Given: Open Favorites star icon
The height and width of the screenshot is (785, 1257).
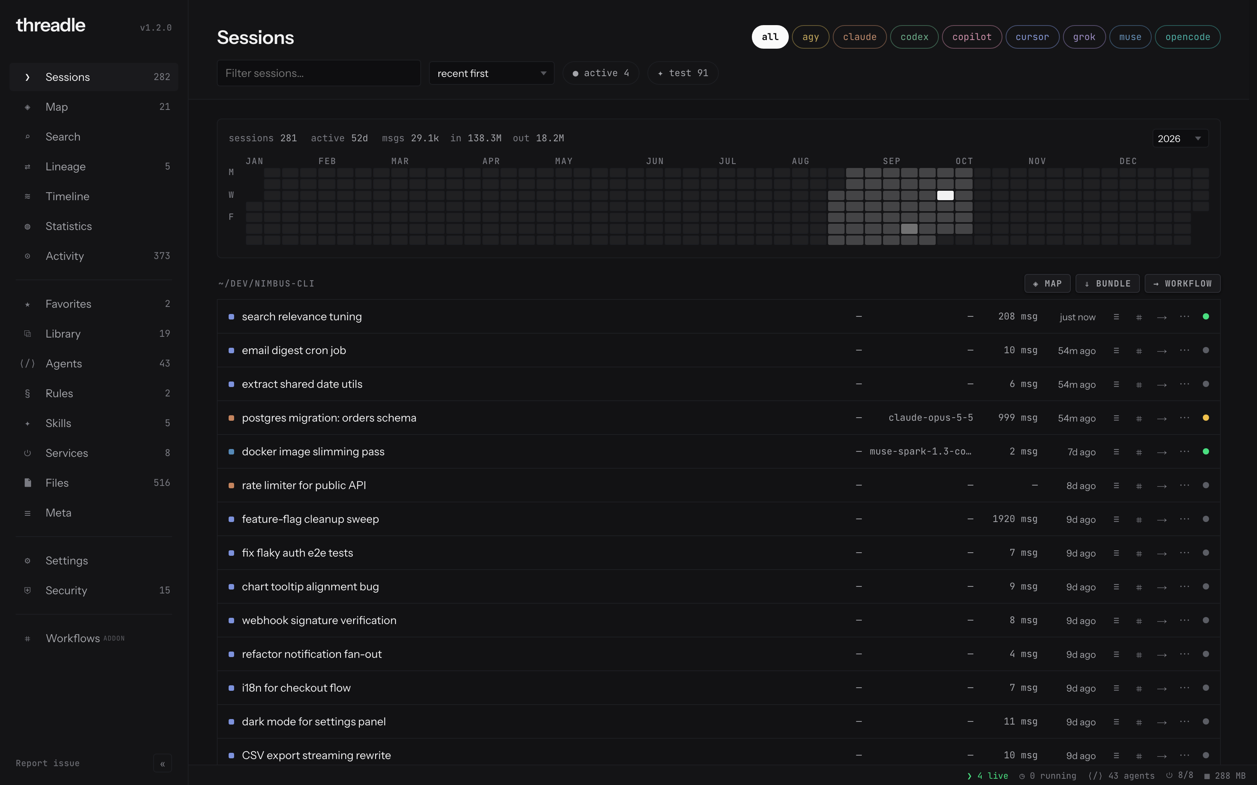Looking at the screenshot, I should pyautogui.click(x=27, y=304).
